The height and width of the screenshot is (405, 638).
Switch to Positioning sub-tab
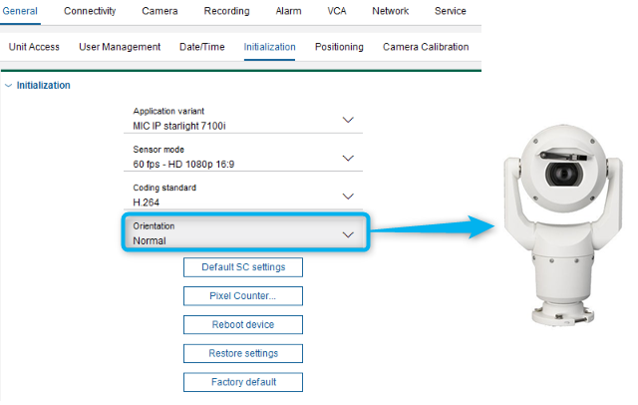pyautogui.click(x=339, y=47)
